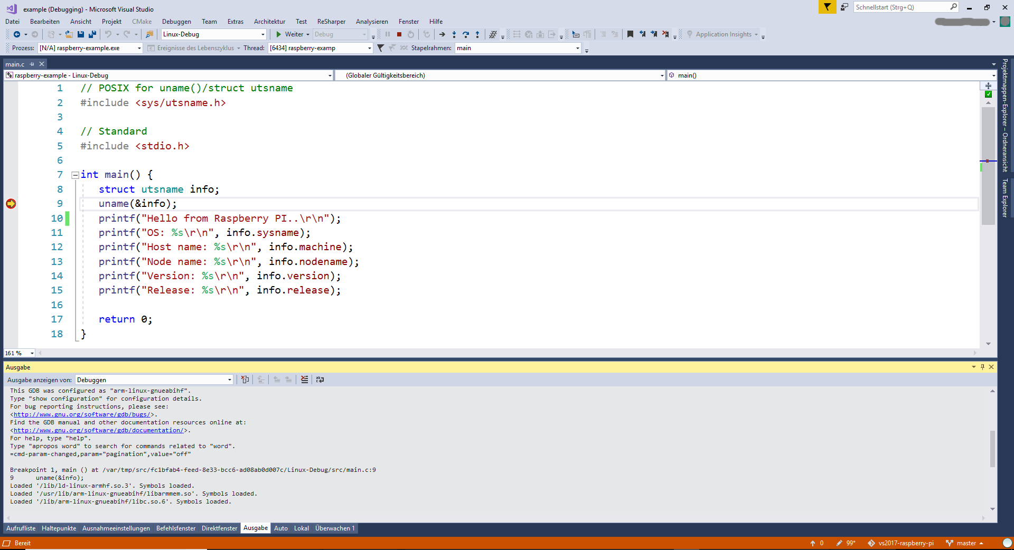Screen dimensions: 1014x550
Task: Toggle bookmark using the bookmark icon
Action: [x=630, y=34]
